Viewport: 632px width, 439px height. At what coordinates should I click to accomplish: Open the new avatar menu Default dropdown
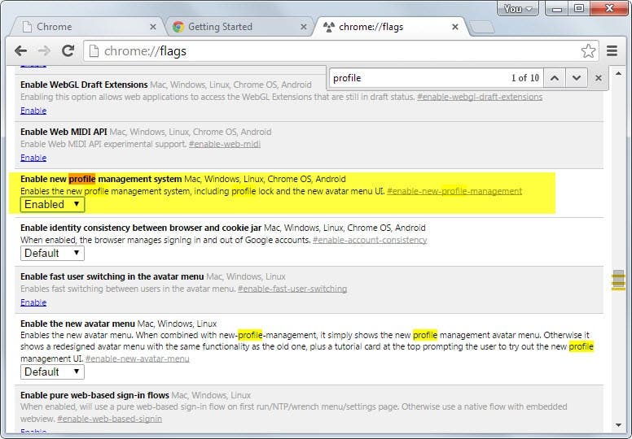52,372
